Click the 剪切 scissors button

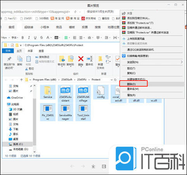[29, 69]
